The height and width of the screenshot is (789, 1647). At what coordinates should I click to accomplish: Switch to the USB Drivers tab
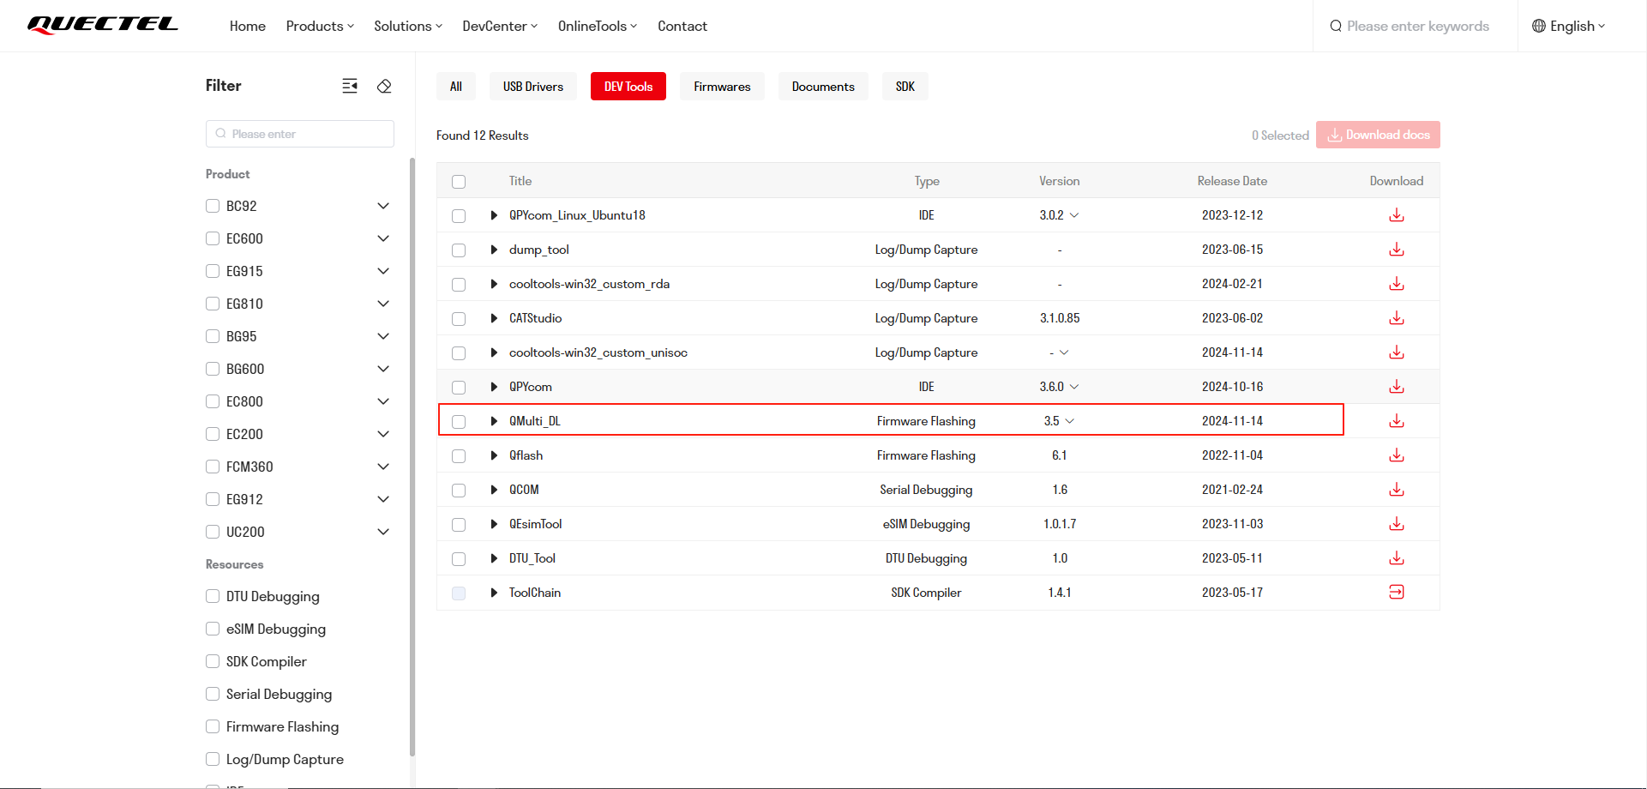pyautogui.click(x=533, y=87)
